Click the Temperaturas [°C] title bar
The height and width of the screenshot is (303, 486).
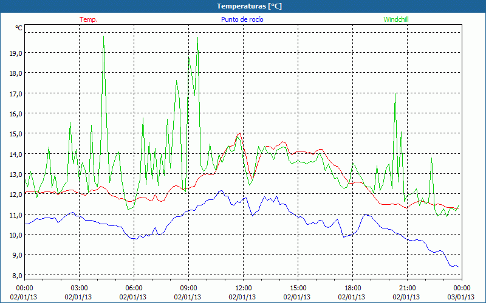(x=243, y=6)
